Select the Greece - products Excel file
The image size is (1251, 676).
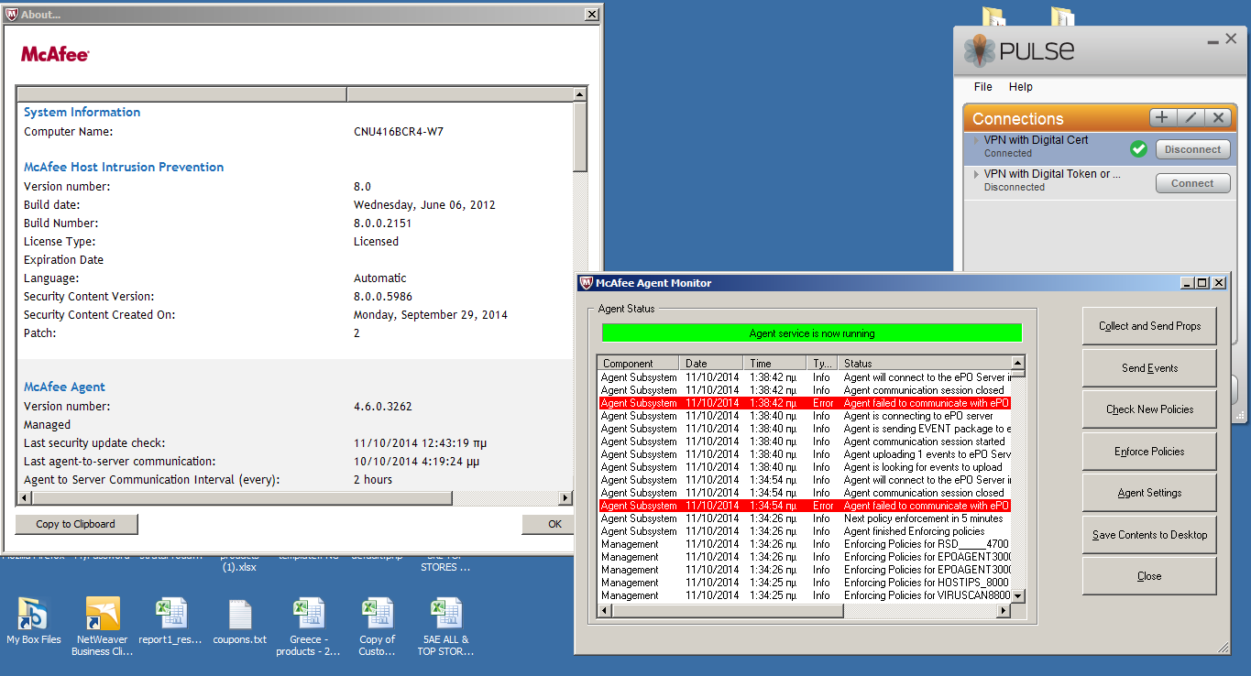[x=308, y=627]
